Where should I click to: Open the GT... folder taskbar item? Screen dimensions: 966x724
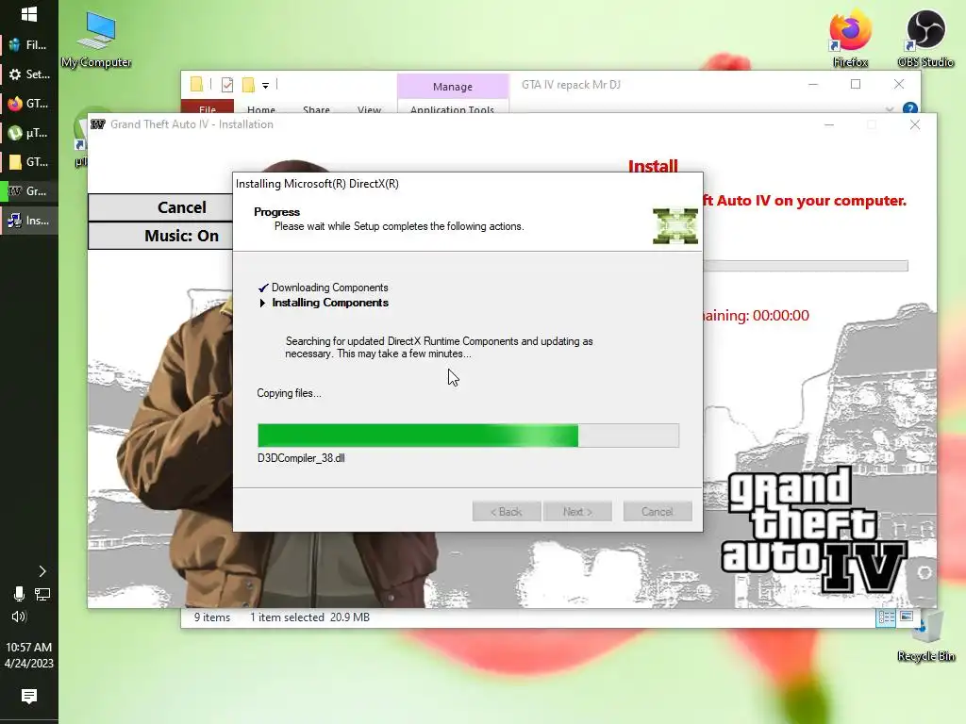coord(29,162)
